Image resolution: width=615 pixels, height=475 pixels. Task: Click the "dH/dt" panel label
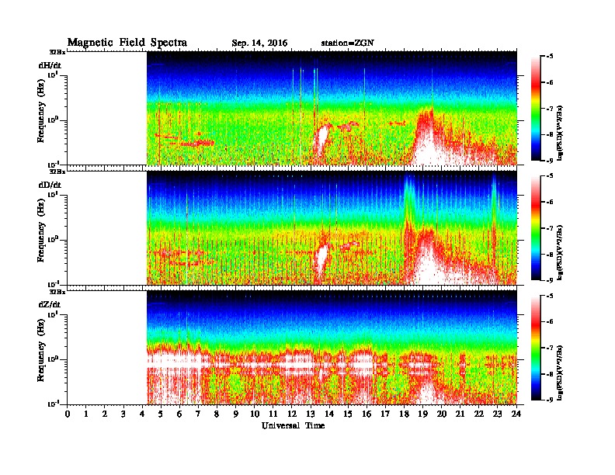[x=50, y=65]
